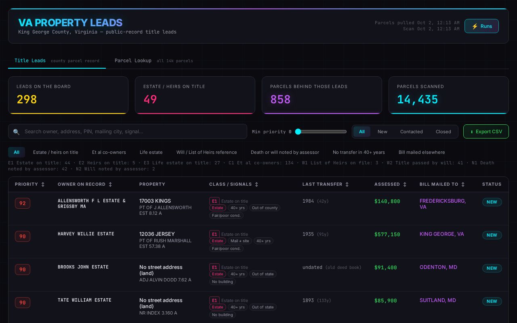Filter status to Closed
Screen dimensions: 517x323
coord(443,132)
